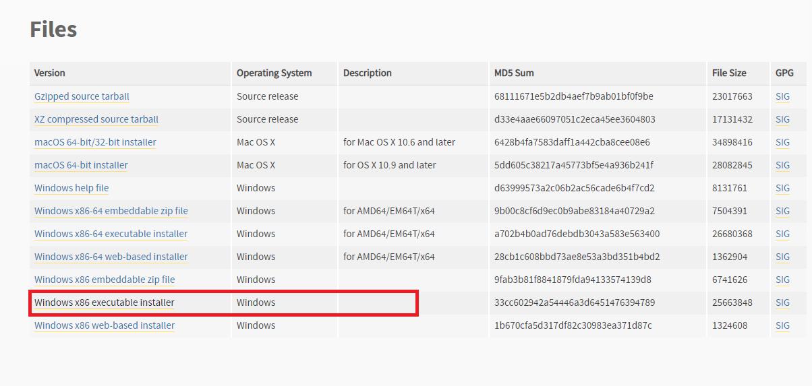Click SIG link for Windows help file
The width and height of the screenshot is (812, 386).
point(782,188)
